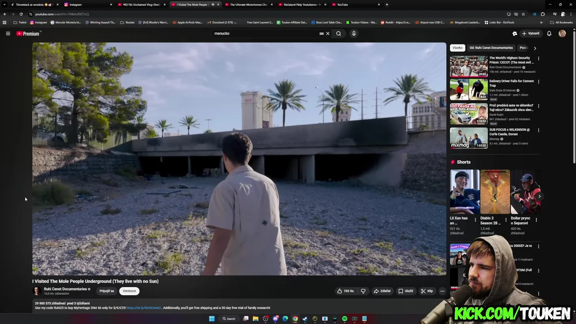This screenshot has width=576, height=324.
Task: Run search with the magnifier button
Action: [338, 33]
